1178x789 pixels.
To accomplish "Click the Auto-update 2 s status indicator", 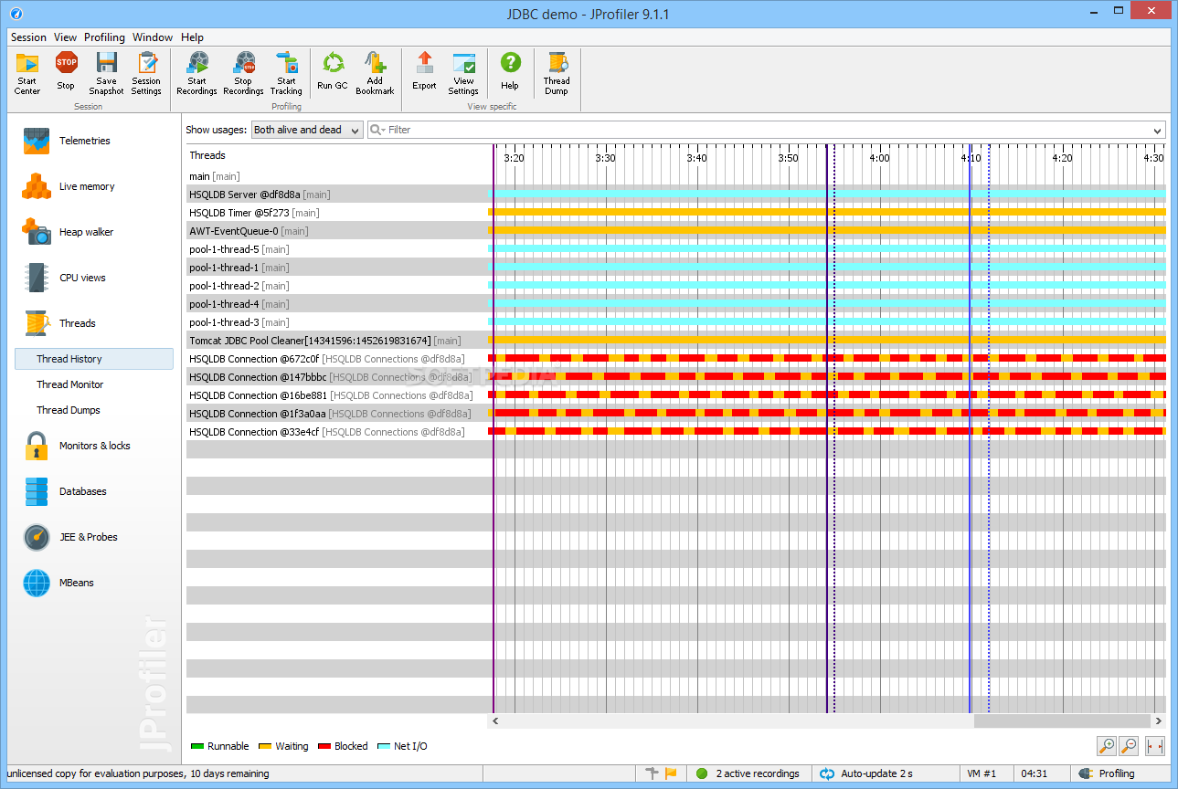I will pos(866,773).
